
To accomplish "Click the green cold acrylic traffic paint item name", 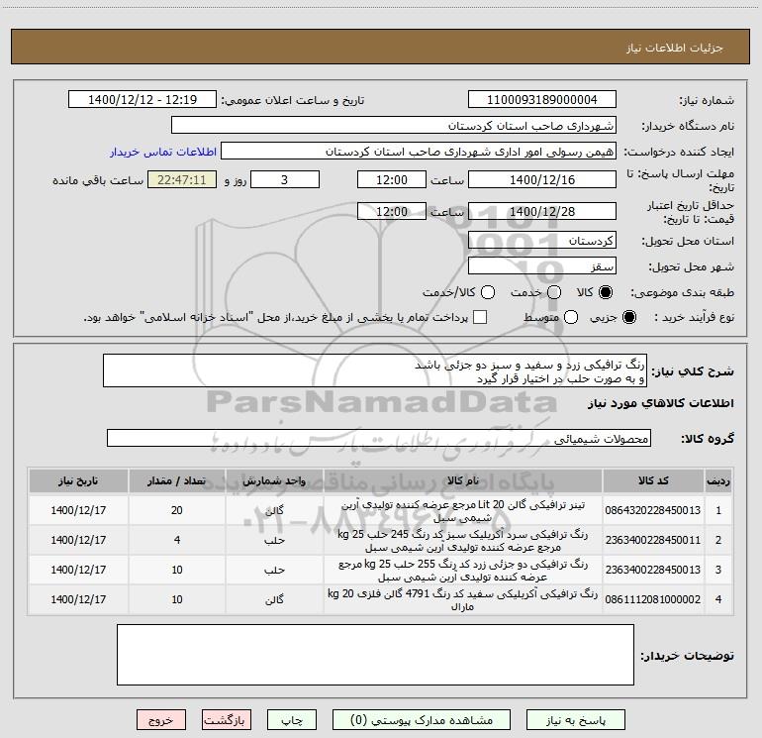I will (x=463, y=541).
